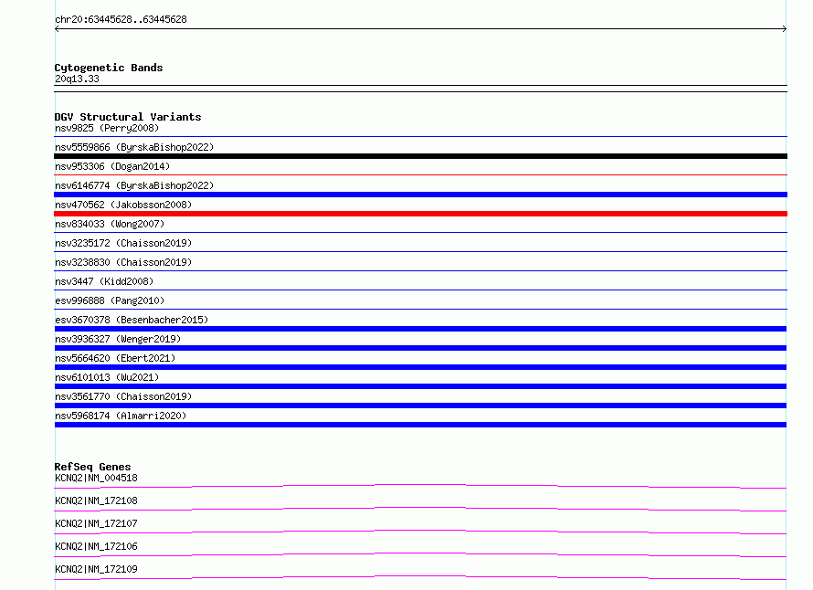Click the thin red line under nsv953306

[420, 175]
